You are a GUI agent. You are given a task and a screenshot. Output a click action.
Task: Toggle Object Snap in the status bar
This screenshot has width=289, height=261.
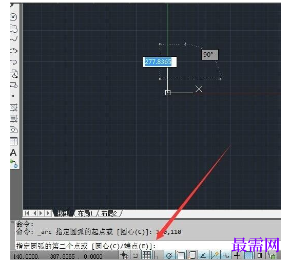point(181,255)
